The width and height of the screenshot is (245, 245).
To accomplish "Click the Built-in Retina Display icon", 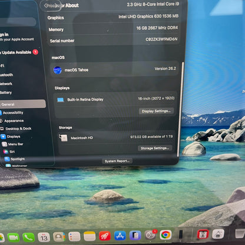I will click(x=61, y=100).
